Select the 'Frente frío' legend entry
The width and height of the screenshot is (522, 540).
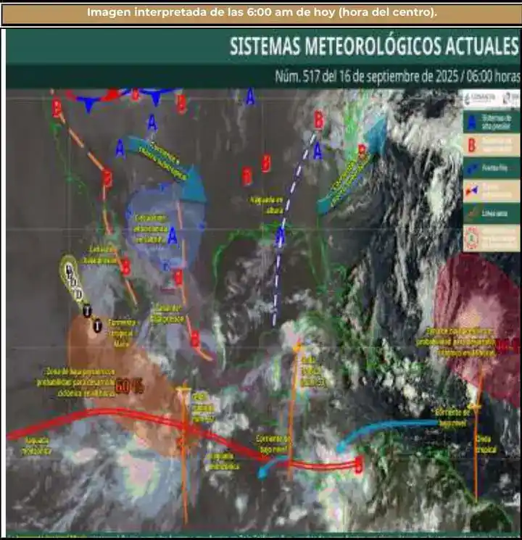point(491,167)
